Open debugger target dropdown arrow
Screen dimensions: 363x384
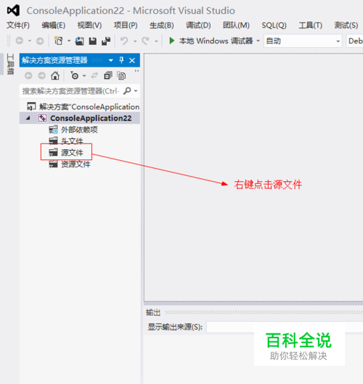pyautogui.click(x=258, y=41)
